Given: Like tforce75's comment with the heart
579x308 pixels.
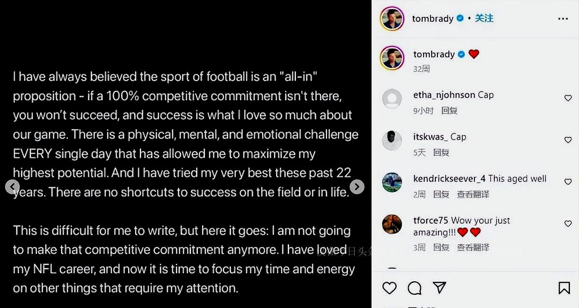Looking at the screenshot, I should click(x=568, y=223).
